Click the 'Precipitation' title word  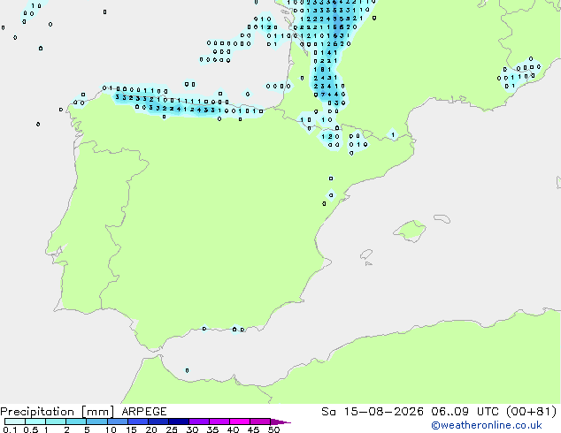[x=37, y=412]
